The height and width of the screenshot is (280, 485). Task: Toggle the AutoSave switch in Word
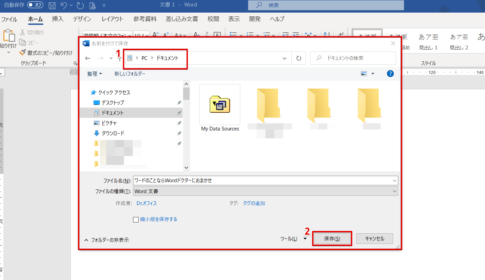[35, 5]
